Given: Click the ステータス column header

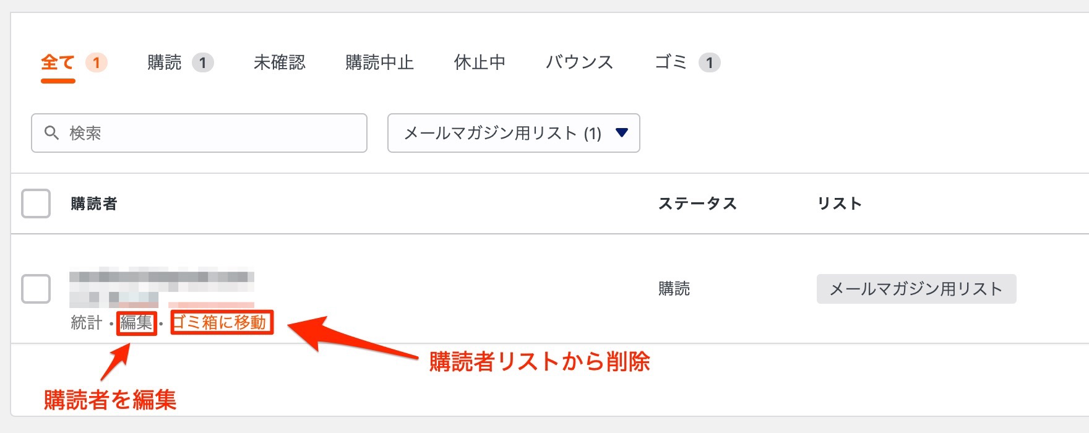Looking at the screenshot, I should 697,204.
